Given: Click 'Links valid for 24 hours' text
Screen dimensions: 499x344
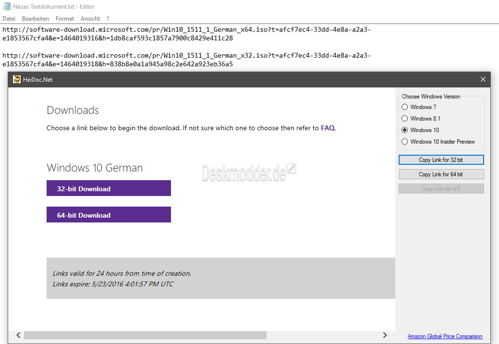Looking at the screenshot, I should 122,273.
